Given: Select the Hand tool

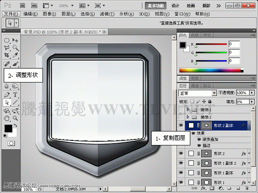Looking at the screenshot, I should 7,118.
